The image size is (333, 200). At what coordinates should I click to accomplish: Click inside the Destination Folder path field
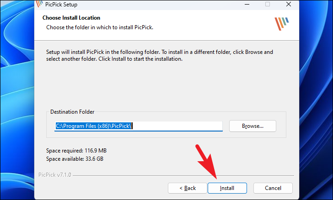click(x=139, y=126)
